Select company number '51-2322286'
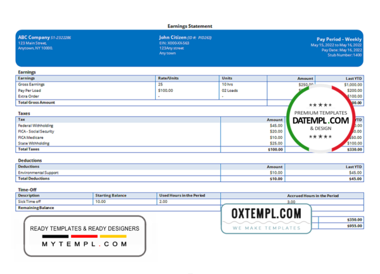Screen dimensions: 380x274 tap(61, 37)
